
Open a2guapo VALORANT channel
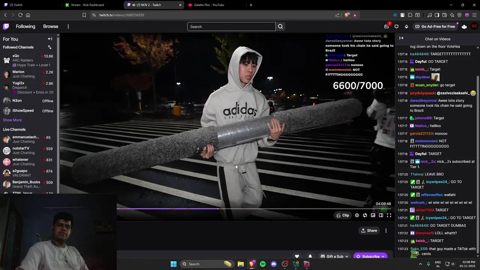point(28,173)
